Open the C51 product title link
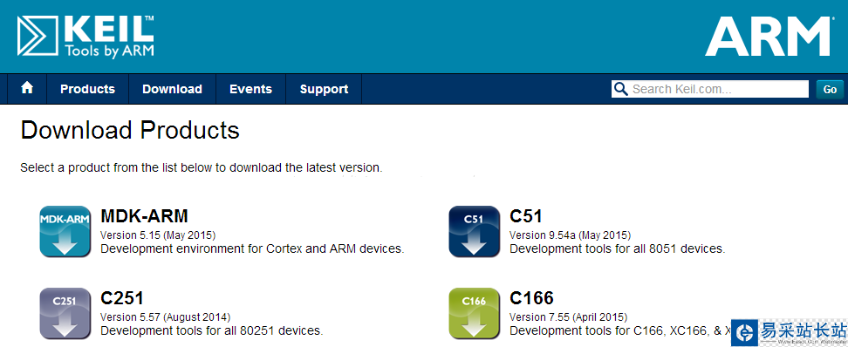The width and height of the screenshot is (848, 347). tap(526, 216)
